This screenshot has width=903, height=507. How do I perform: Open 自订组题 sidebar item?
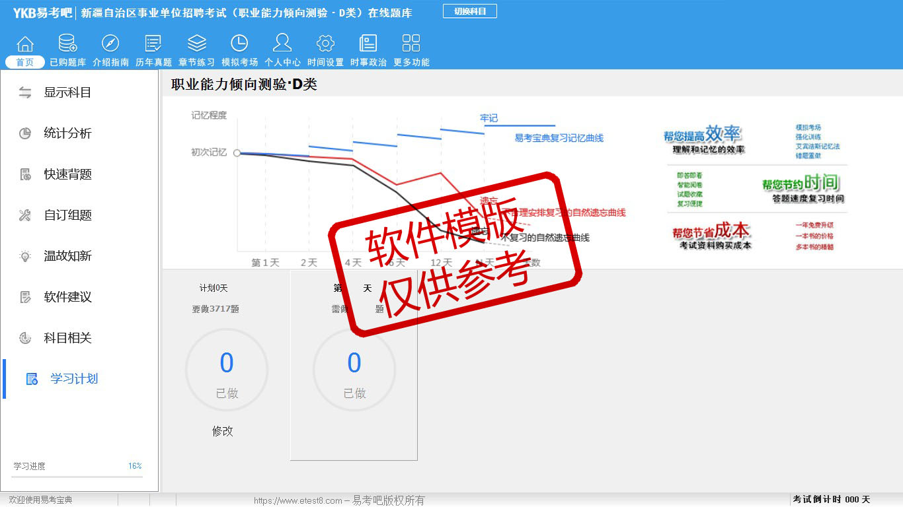tap(67, 215)
